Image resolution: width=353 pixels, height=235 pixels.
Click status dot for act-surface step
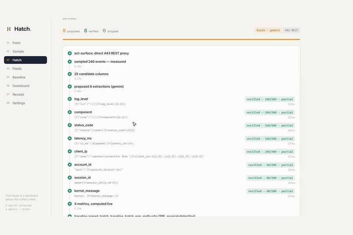(70, 53)
